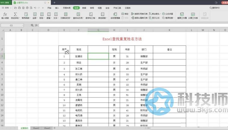Toggle Show Formulas in the ribbon
This screenshot has width=228, height=130.
pyautogui.click(x=154, y=18)
